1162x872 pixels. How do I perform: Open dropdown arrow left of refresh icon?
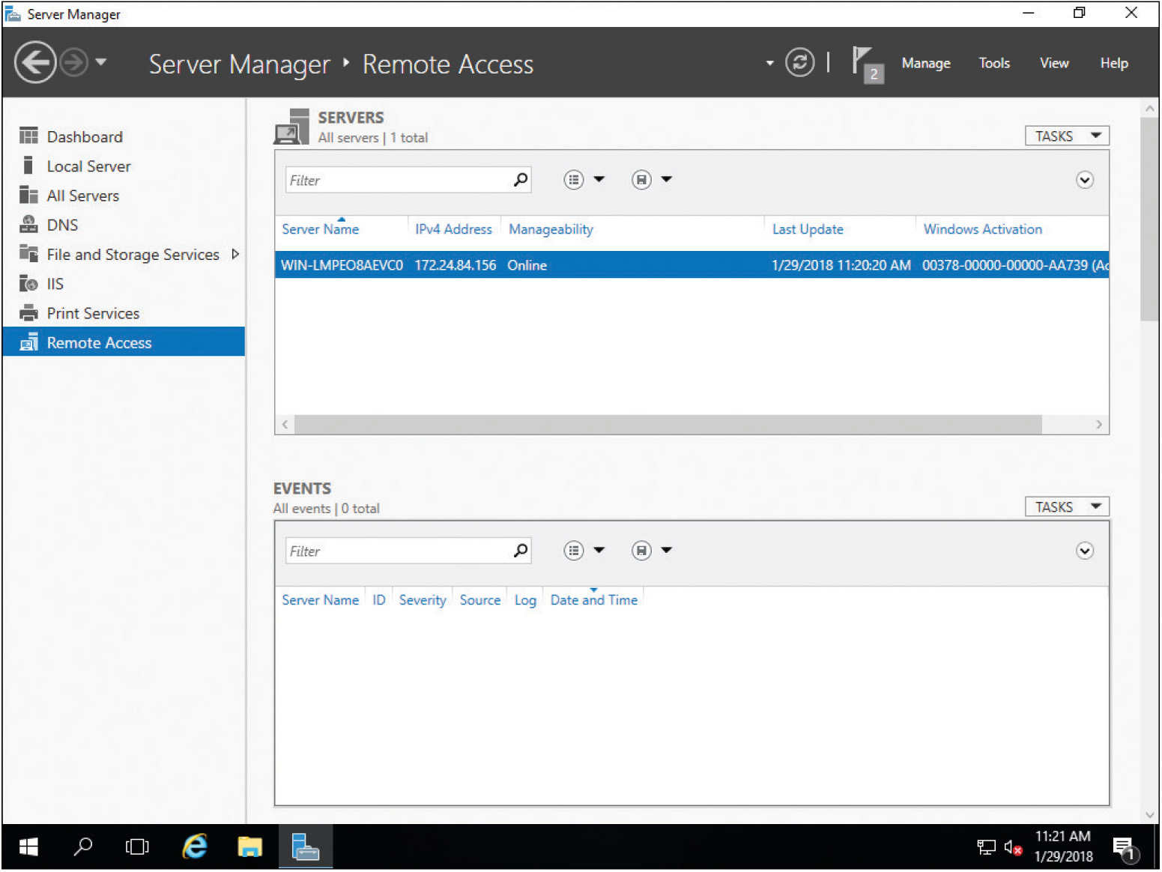tap(769, 63)
